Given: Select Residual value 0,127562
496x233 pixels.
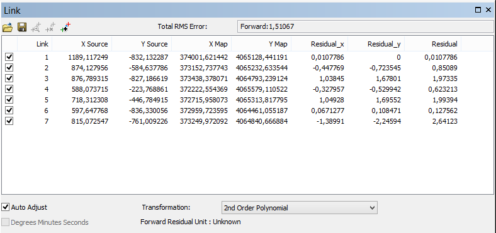Looking at the screenshot, I should 443,111.
